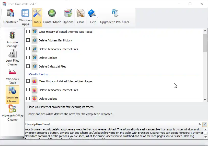The width and height of the screenshot is (208, 146).
Task: Maximize the Revo Uninstaller window
Action: coord(190,4)
